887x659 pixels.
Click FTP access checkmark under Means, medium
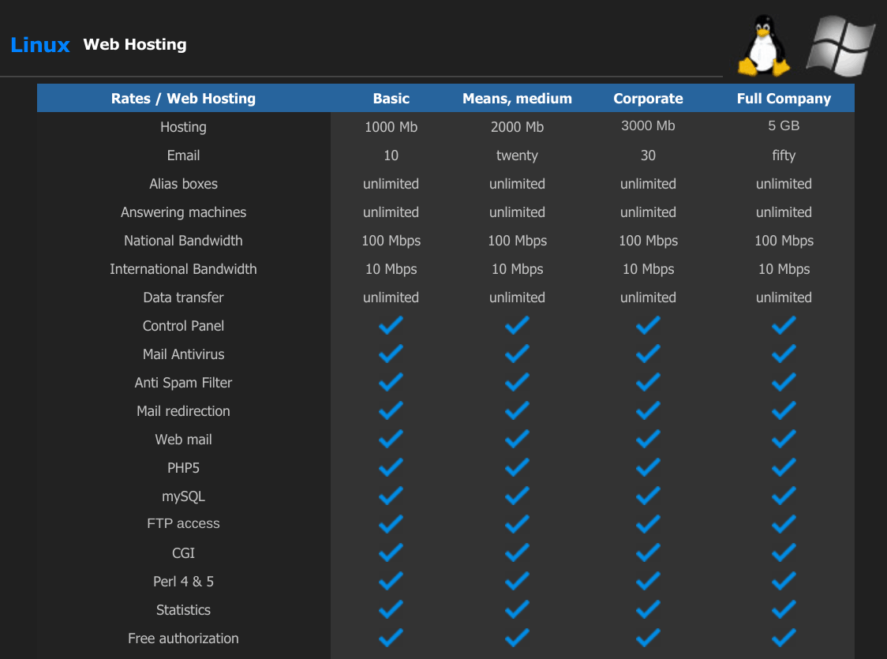coord(517,524)
